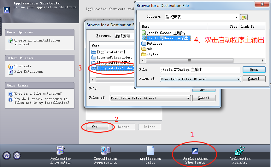Click the styles folder icon

click(x=144, y=54)
